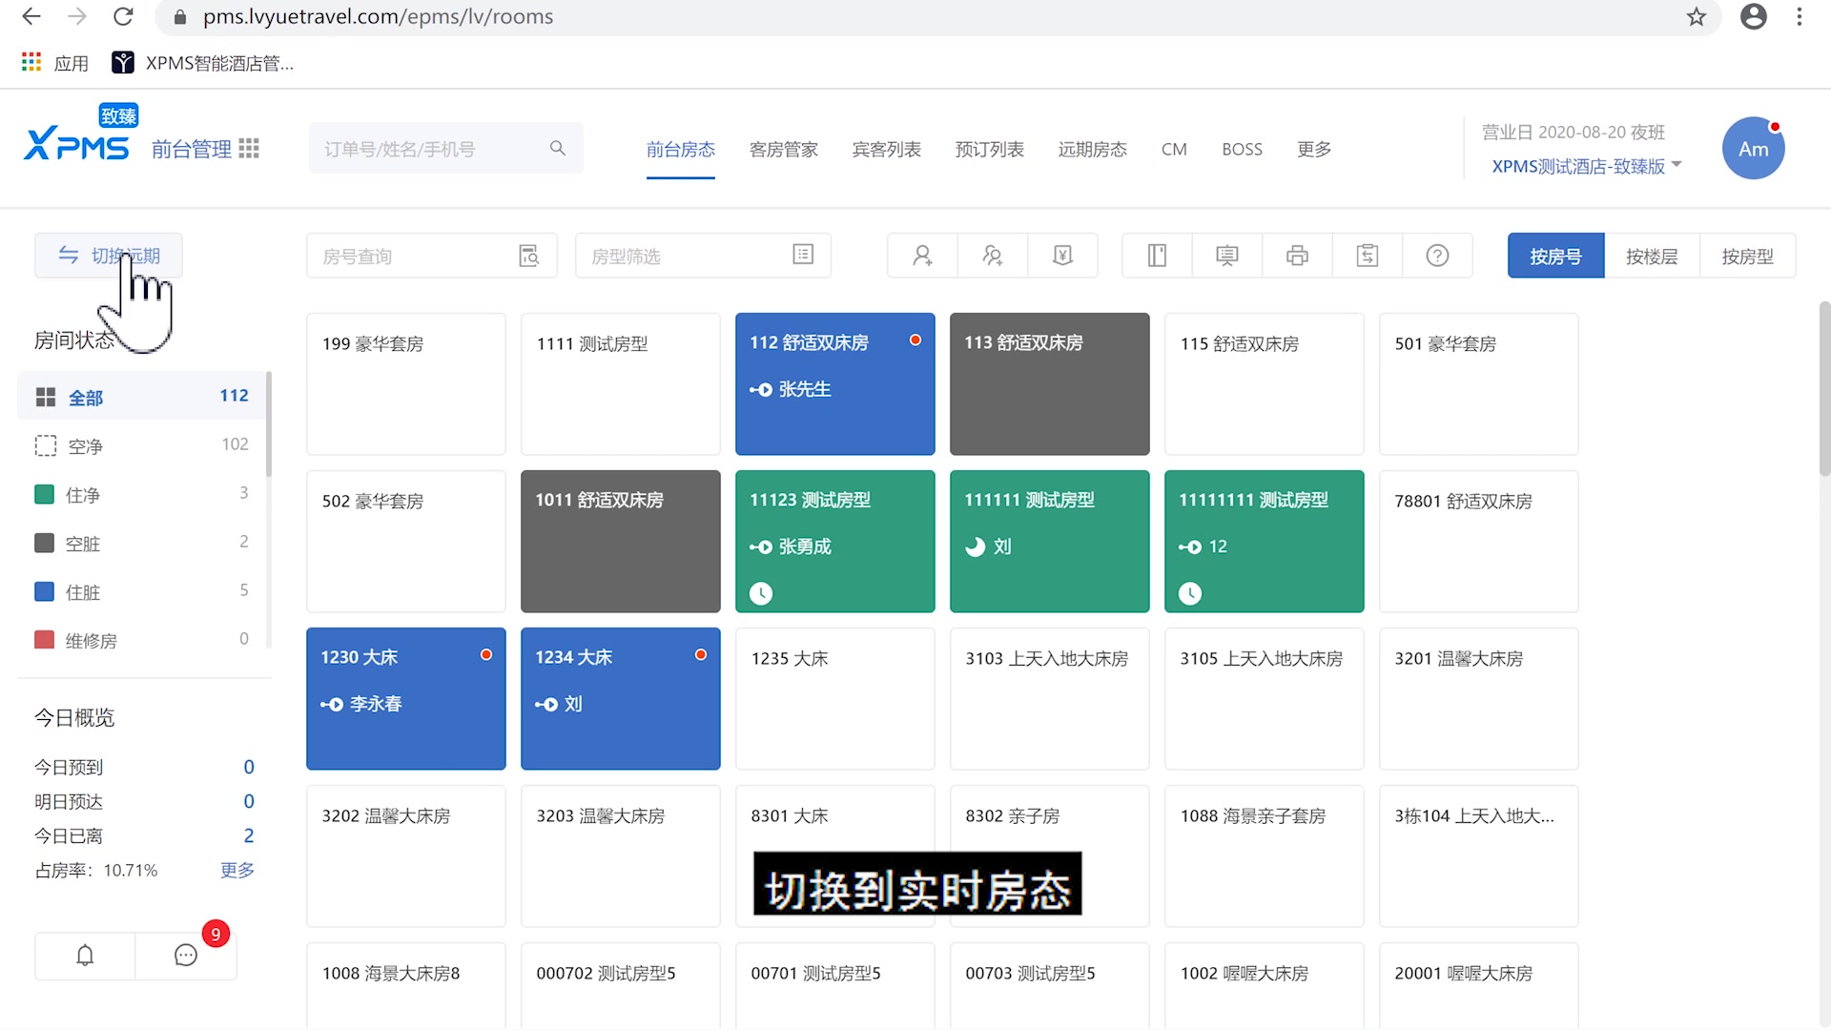This screenshot has width=1831, height=1030.
Task: Switch view to 按房号
Action: pos(1555,256)
